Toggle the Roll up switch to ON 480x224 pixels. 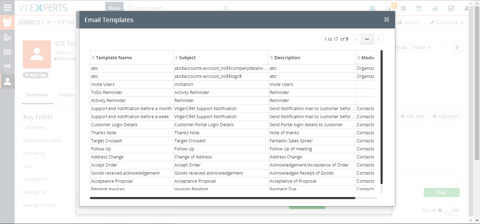pos(453,210)
